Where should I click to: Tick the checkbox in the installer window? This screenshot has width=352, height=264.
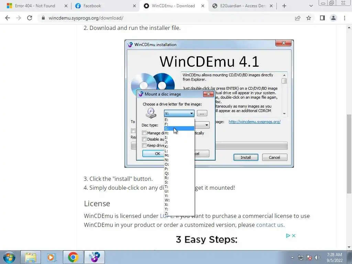(x=133, y=131)
